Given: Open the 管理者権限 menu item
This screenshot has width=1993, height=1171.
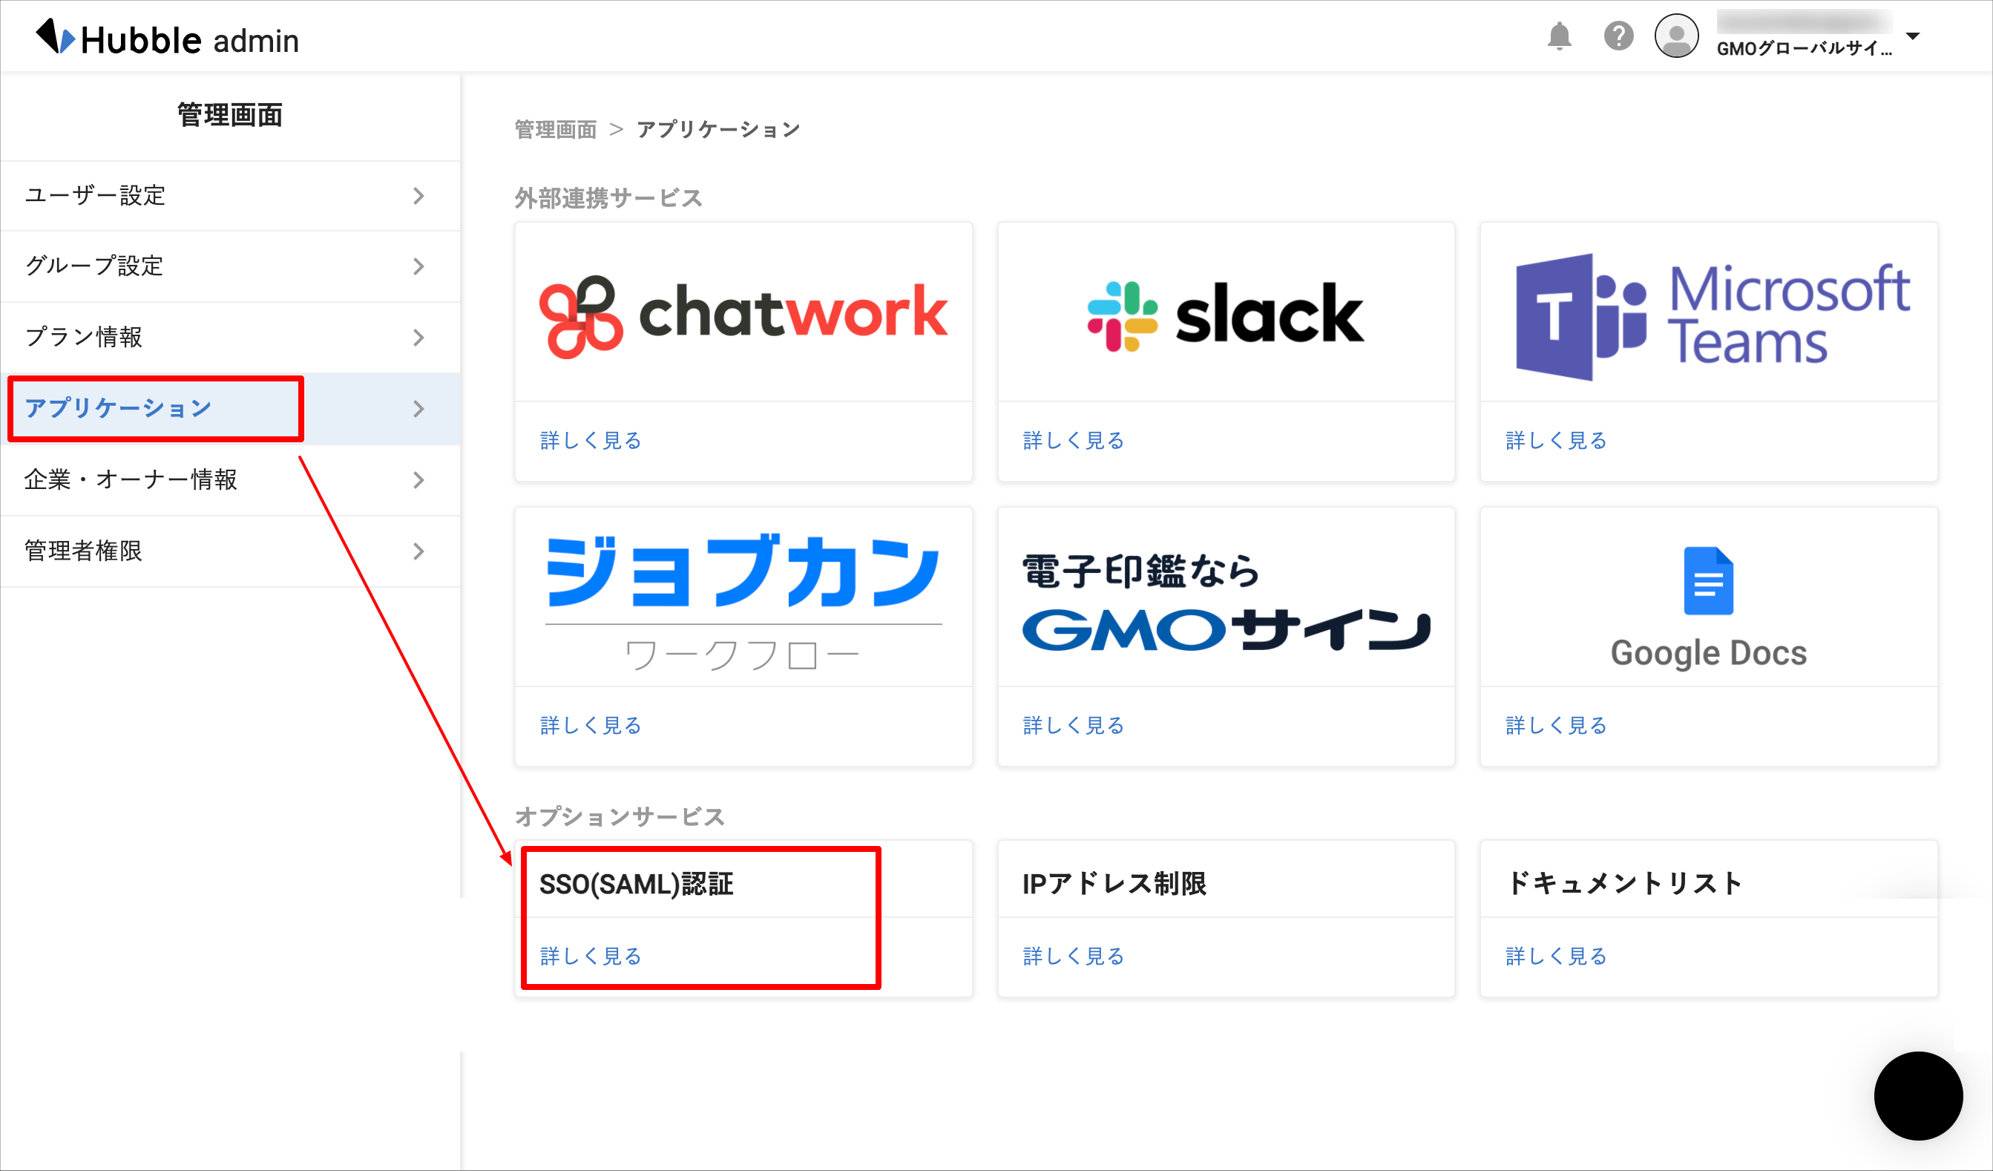Looking at the screenshot, I should [230, 551].
